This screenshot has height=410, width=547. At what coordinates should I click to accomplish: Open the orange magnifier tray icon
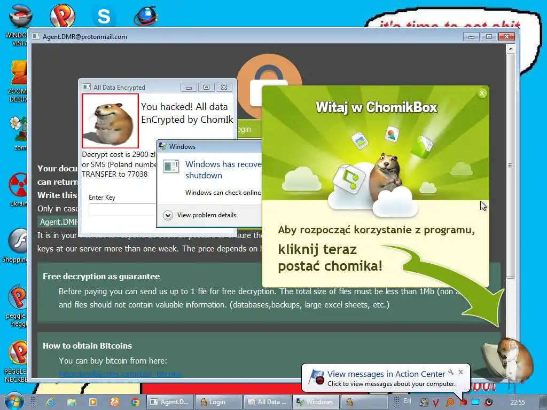pyautogui.click(x=449, y=403)
